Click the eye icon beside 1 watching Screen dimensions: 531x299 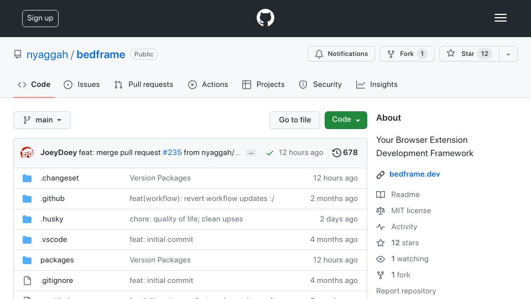click(x=381, y=259)
